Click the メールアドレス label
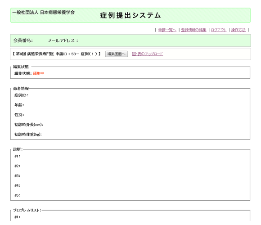 pyautogui.click(x=63, y=40)
